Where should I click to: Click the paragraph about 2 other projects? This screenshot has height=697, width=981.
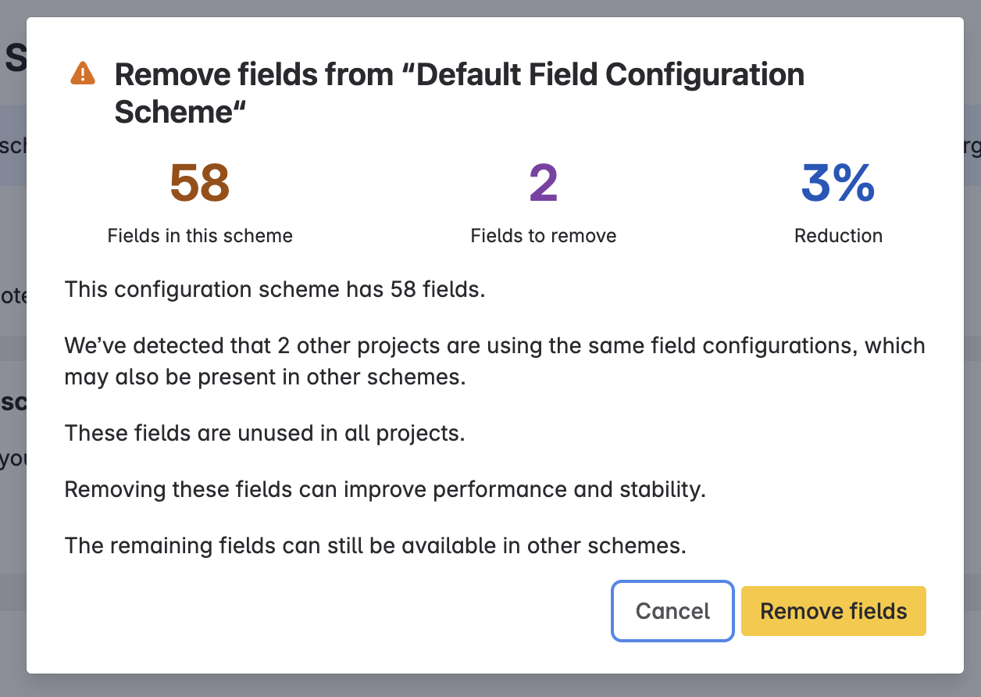[494, 361]
